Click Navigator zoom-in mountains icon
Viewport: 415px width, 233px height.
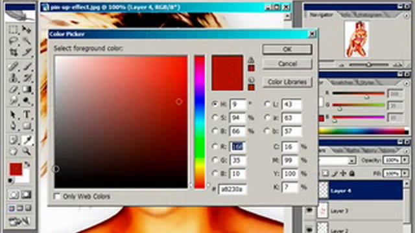(x=397, y=65)
